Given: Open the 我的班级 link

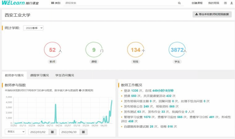Looking at the screenshot, I should tap(213, 3).
